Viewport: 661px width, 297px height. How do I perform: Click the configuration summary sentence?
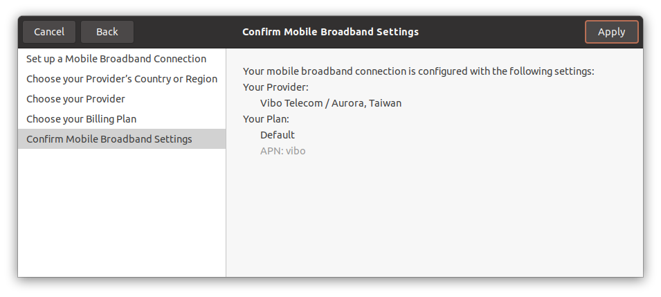point(419,71)
